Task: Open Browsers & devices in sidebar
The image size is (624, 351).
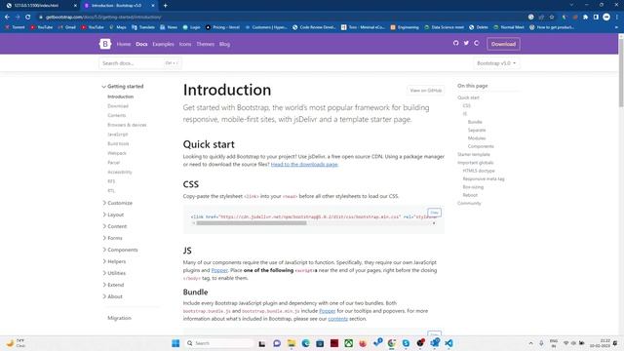Action: point(127,125)
